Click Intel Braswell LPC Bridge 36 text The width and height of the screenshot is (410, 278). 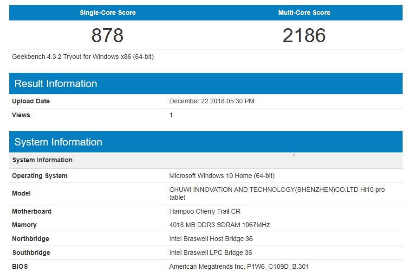coord(211,253)
